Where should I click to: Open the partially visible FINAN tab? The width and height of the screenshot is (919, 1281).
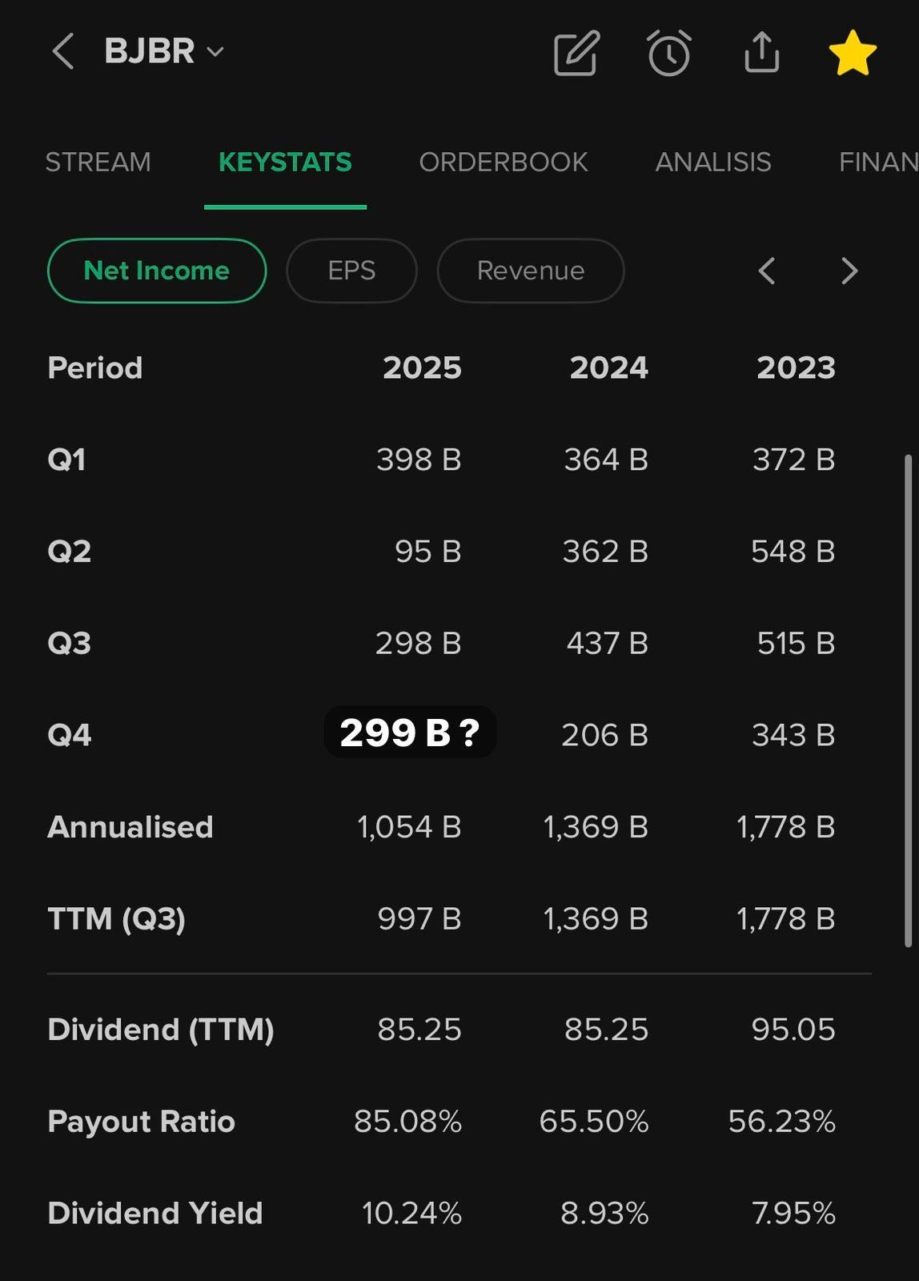tap(878, 163)
